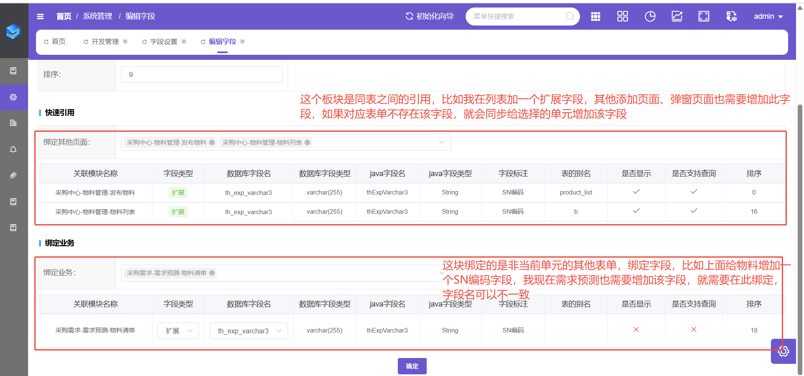Expand the 绑定其他页面 dropdown
Screen dimensions: 804x376
tap(442, 142)
